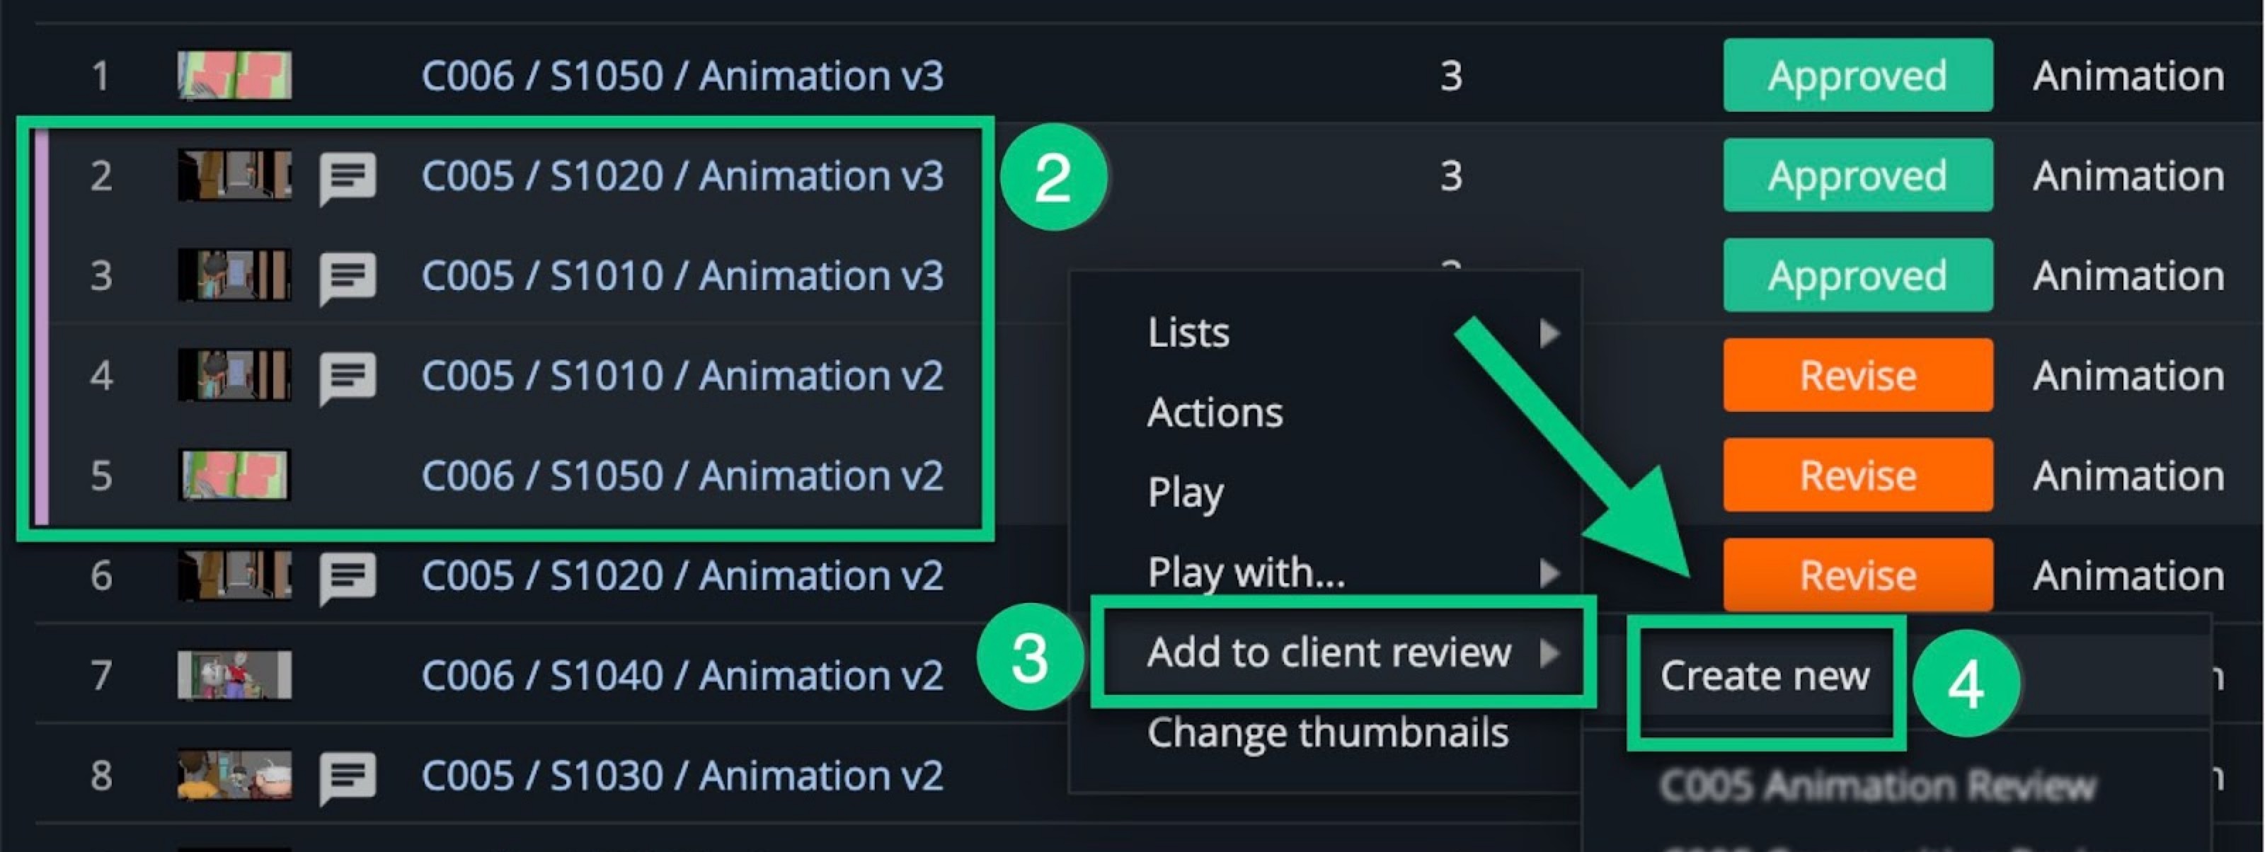Select Play from context menu
Screen dimensions: 2265x852
(x=1184, y=493)
